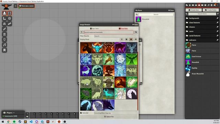Activate the Select Tokens expand tool
The height and width of the screenshot is (124, 220).
click(x=10, y=13)
